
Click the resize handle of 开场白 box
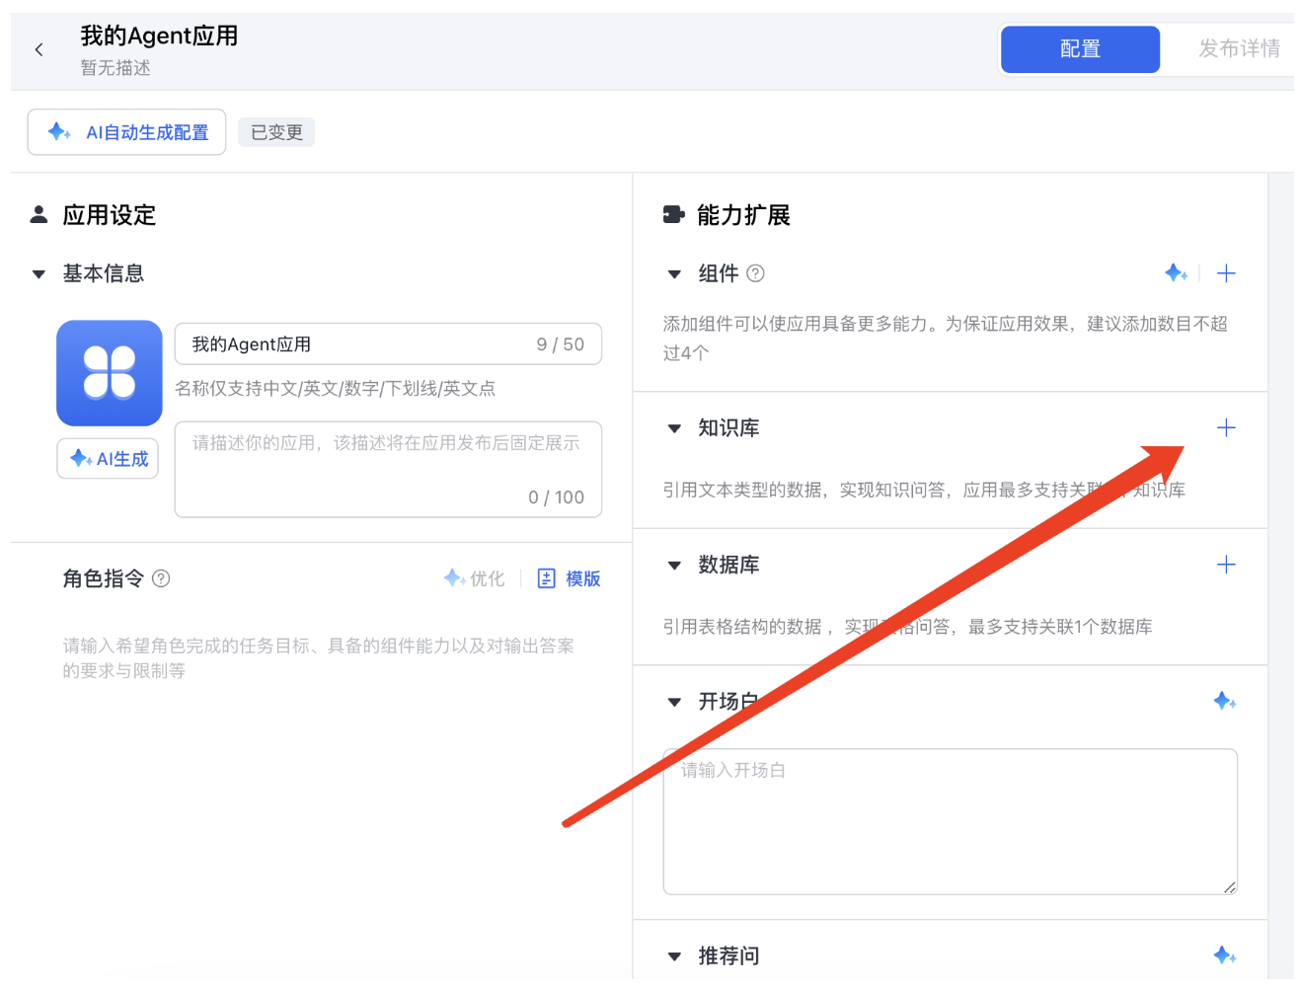coord(1229,887)
